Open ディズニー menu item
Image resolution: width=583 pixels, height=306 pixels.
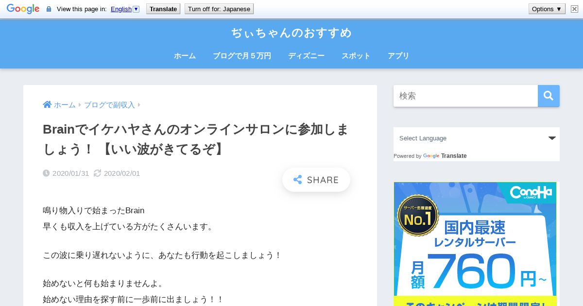(306, 56)
